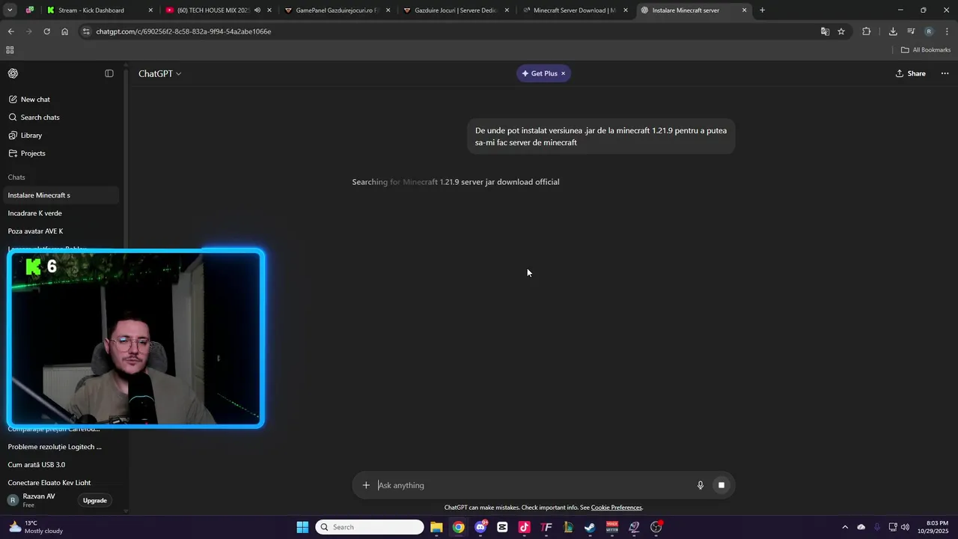Share this conversation
The image size is (958, 539).
911,73
